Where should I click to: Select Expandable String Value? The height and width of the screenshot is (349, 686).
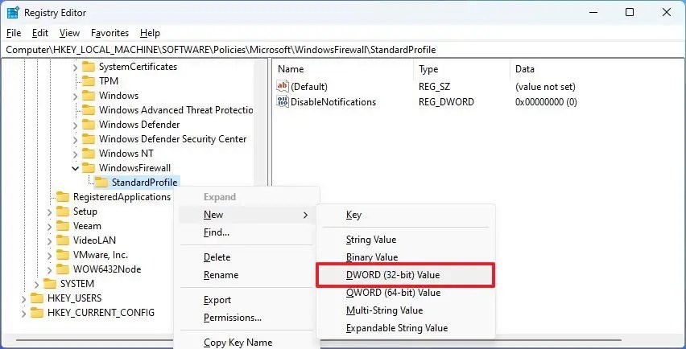(x=406, y=327)
